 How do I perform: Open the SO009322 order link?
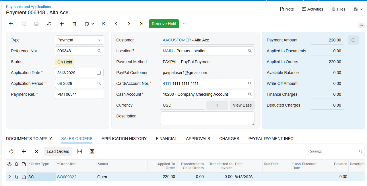click(x=67, y=177)
